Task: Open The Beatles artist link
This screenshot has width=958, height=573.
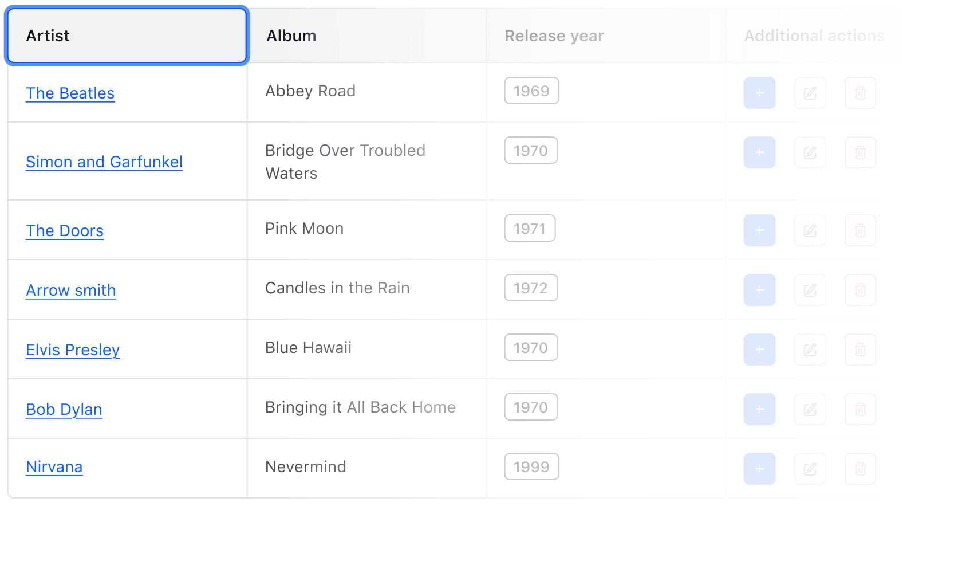Action: click(x=70, y=93)
